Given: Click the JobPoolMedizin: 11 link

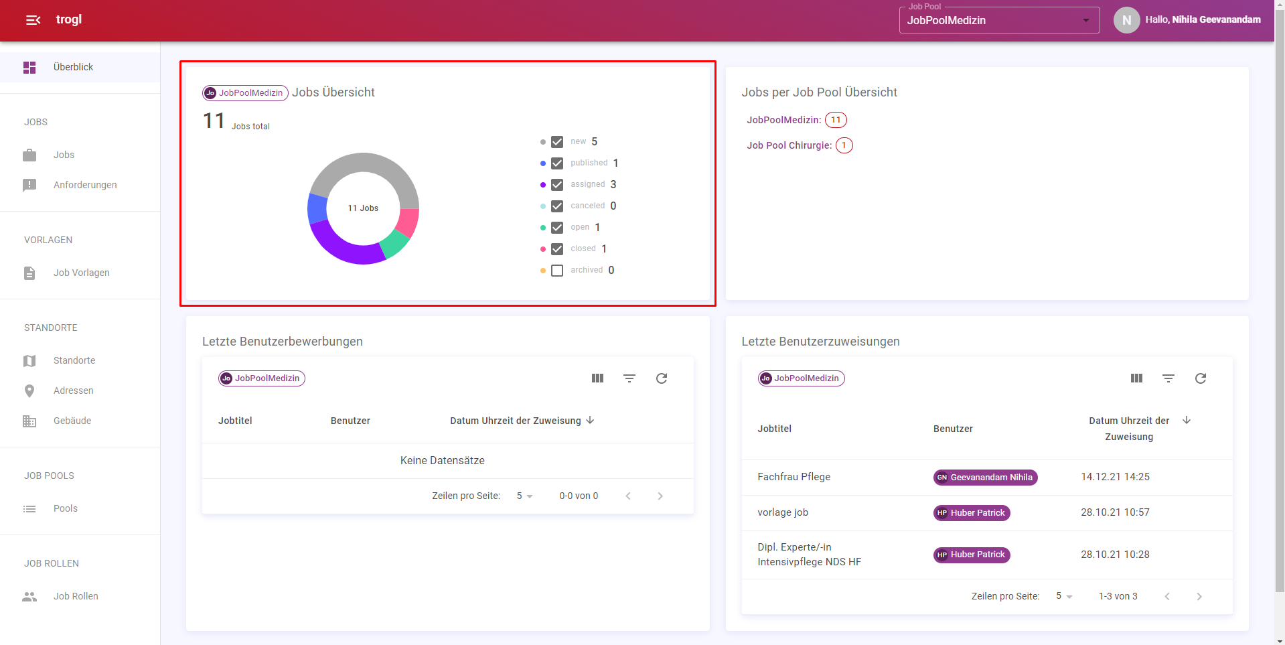Looking at the screenshot, I should (x=797, y=120).
